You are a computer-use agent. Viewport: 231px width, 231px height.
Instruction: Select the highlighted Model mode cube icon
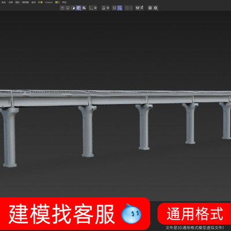[x=79, y=8]
